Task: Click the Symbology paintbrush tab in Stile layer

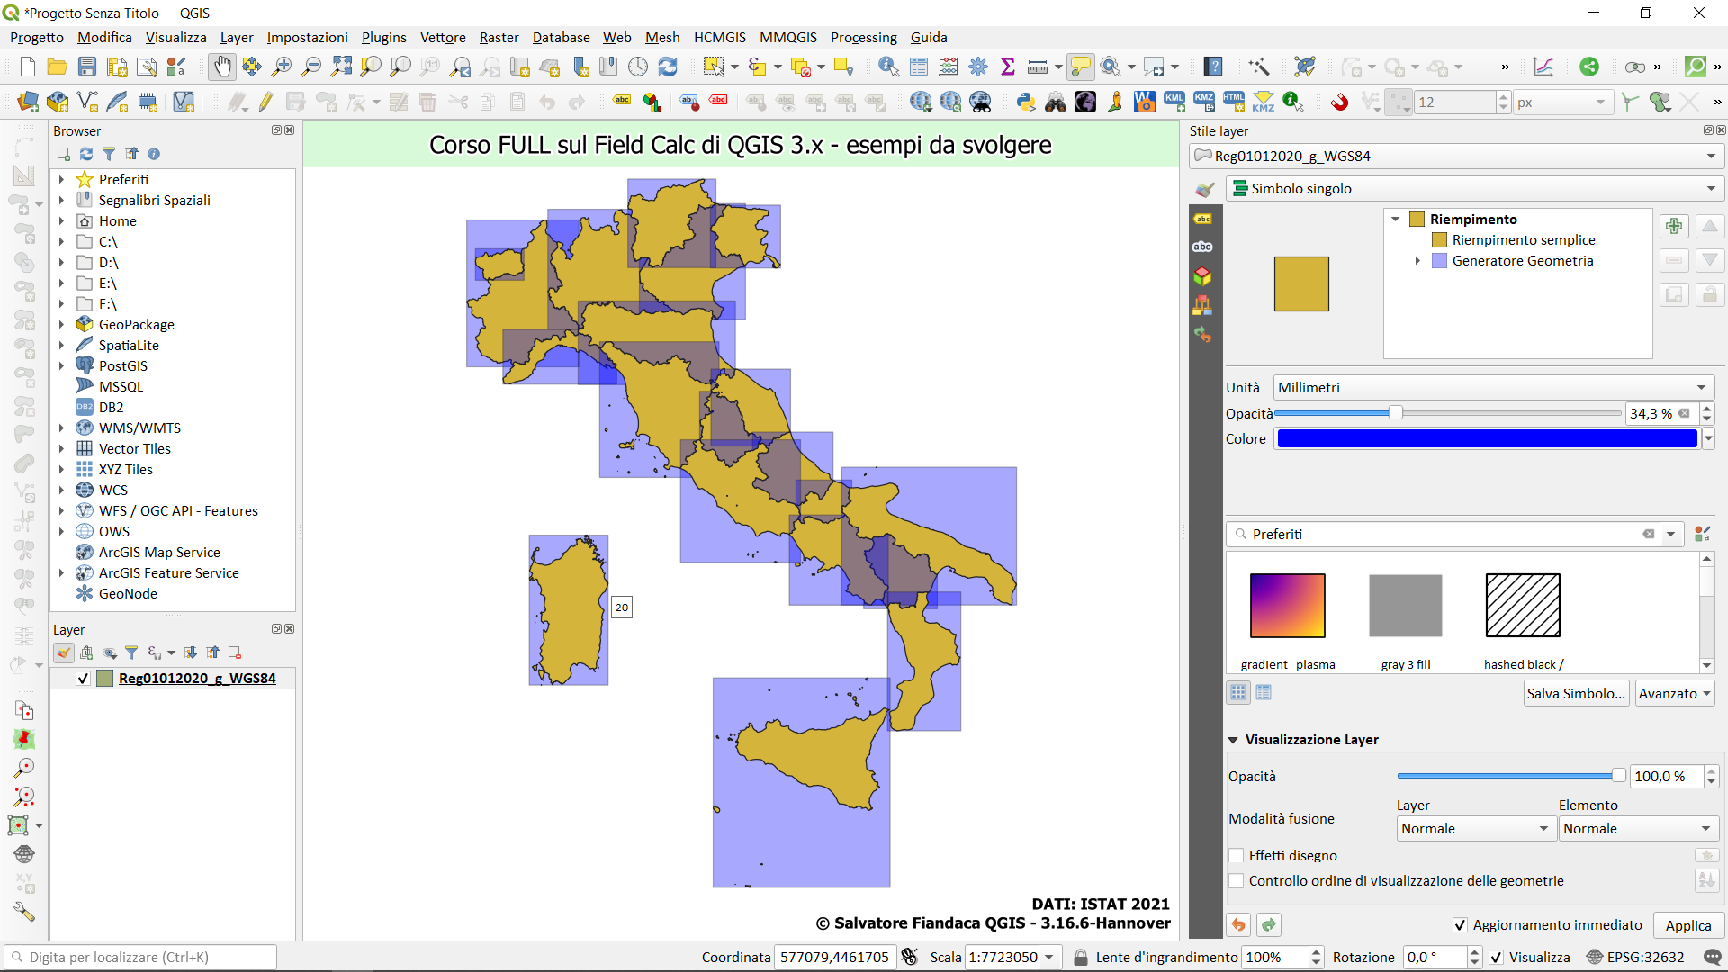Action: click(1204, 190)
